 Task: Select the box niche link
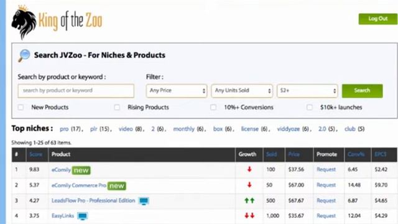(x=218, y=129)
